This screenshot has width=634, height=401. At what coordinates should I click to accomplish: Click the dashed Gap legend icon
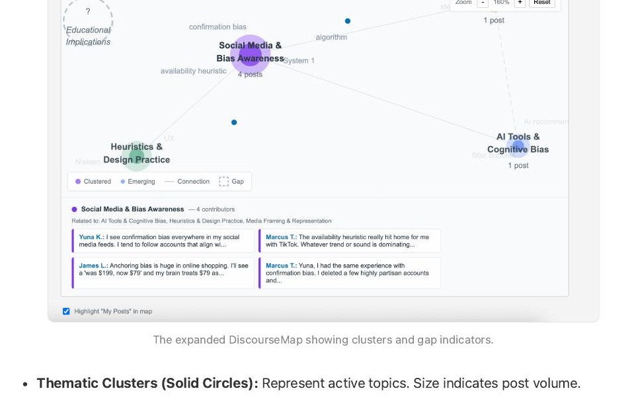click(x=225, y=181)
